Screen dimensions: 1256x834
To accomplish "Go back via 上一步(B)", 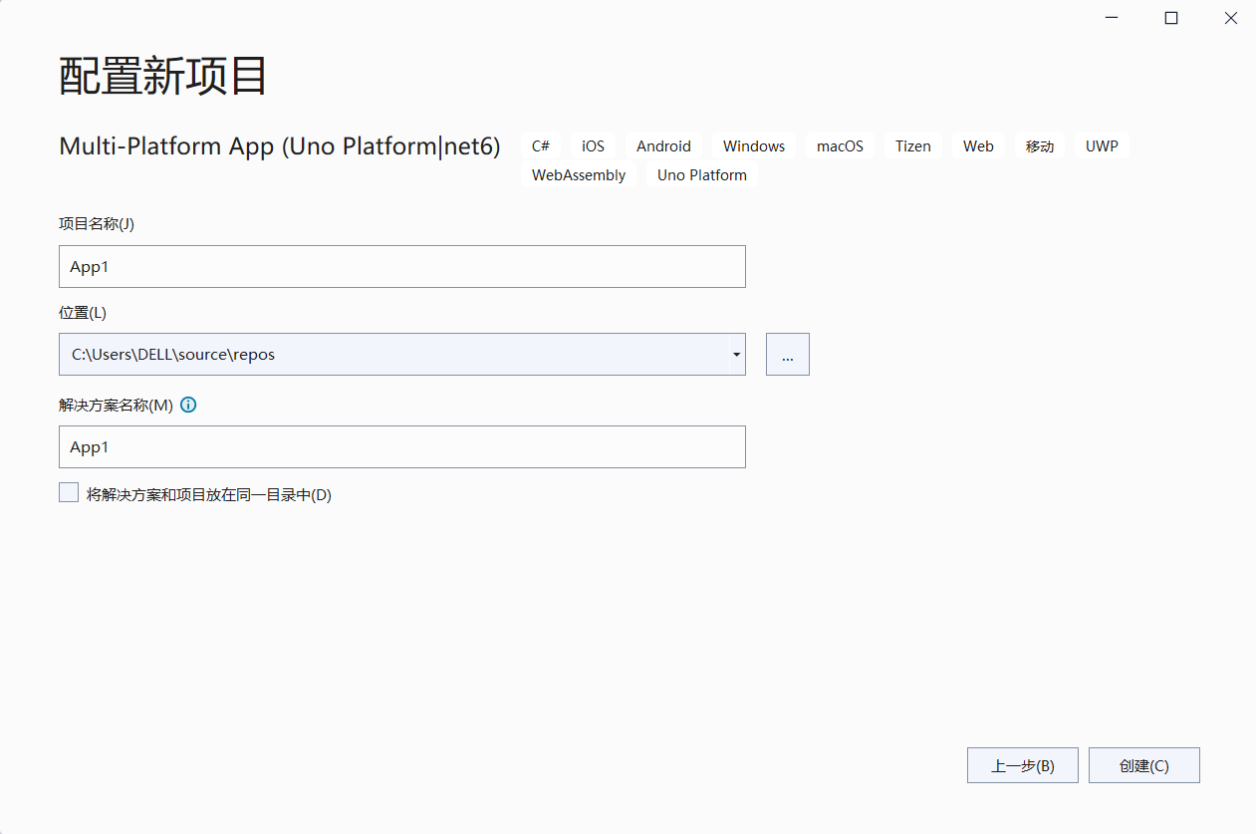I will pos(1022,764).
